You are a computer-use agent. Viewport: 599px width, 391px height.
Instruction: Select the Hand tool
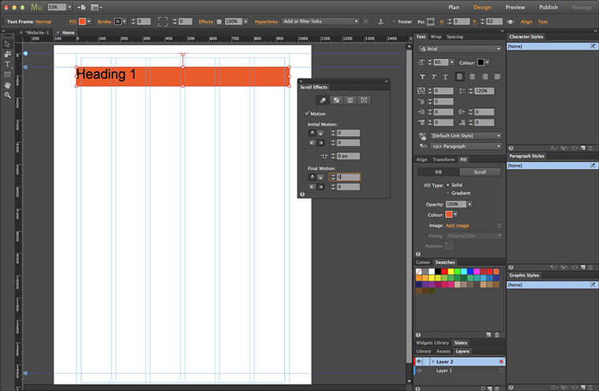(8, 85)
